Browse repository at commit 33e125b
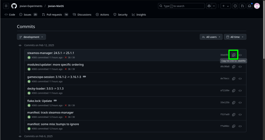265x140 pixels. click(240, 103)
